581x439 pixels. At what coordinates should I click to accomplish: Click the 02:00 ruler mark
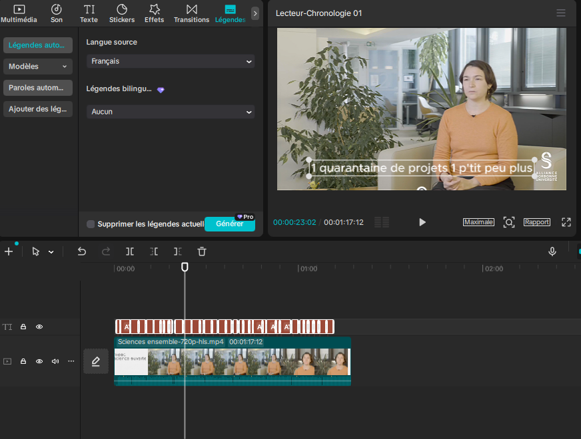(x=494, y=269)
